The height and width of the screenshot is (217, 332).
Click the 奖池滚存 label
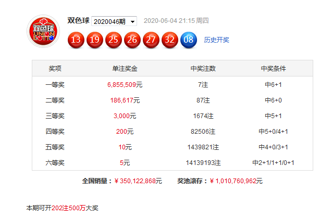(192, 181)
